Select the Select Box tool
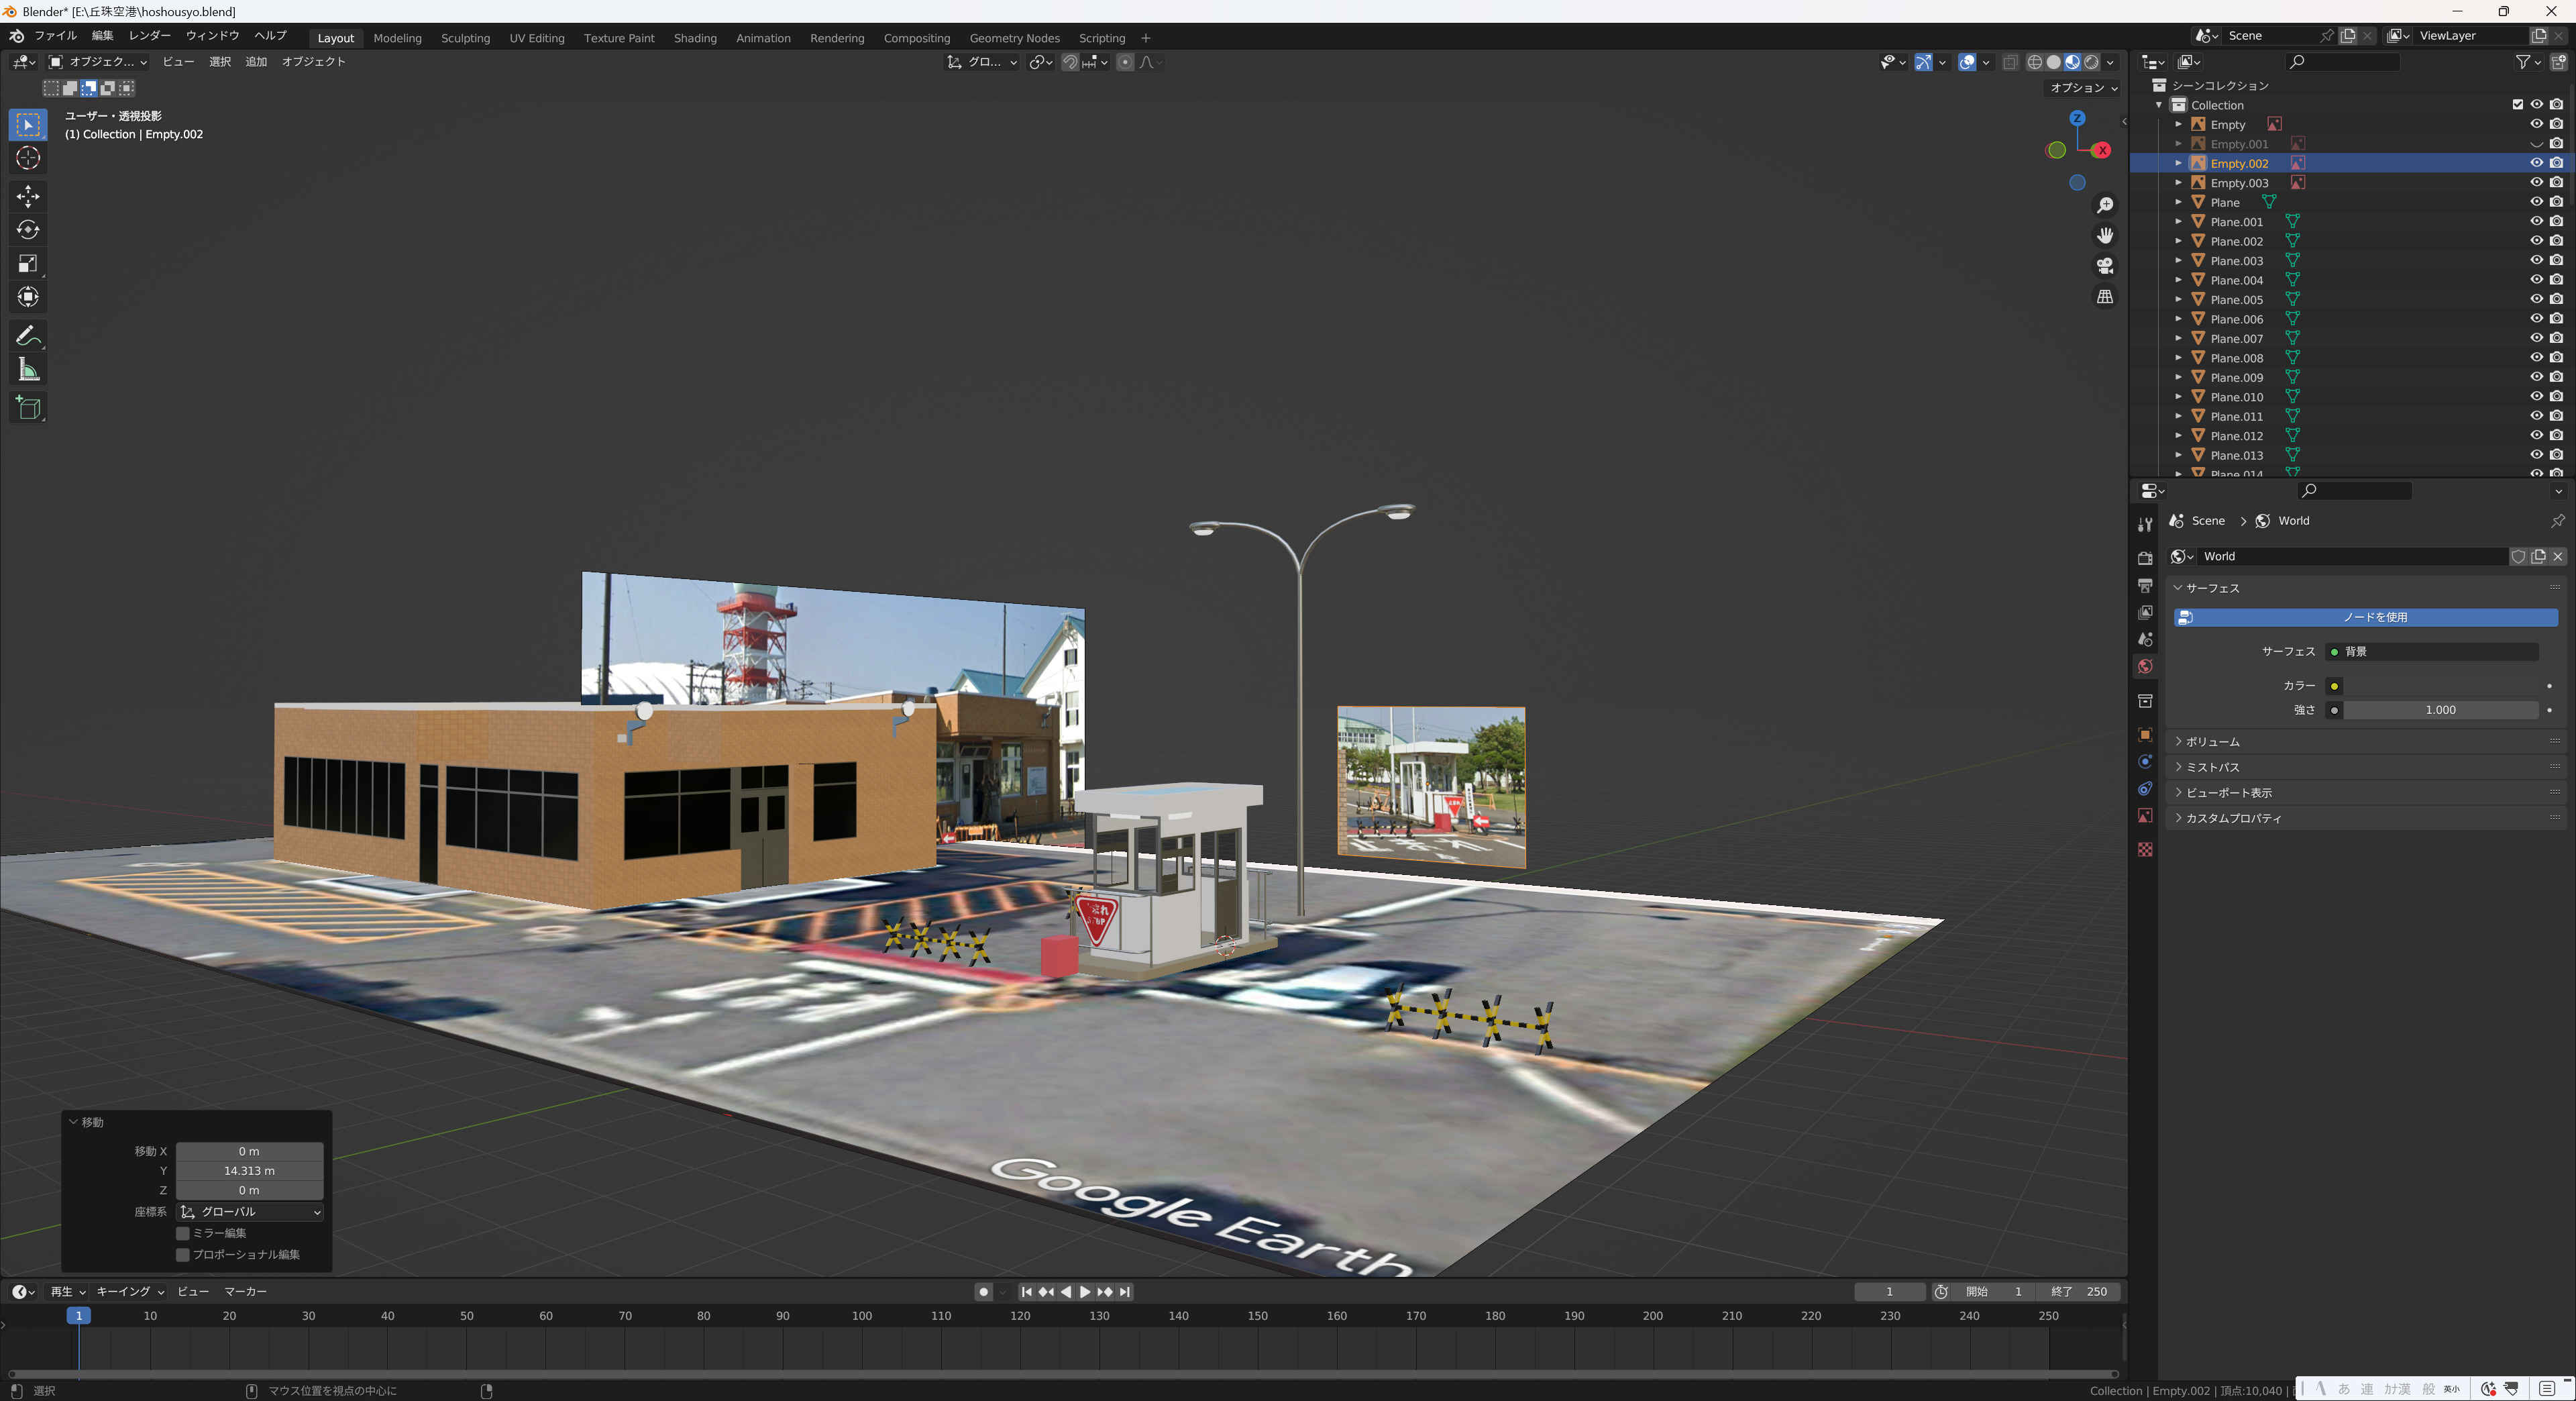Image resolution: width=2576 pixels, height=1401 pixels. 28,125
